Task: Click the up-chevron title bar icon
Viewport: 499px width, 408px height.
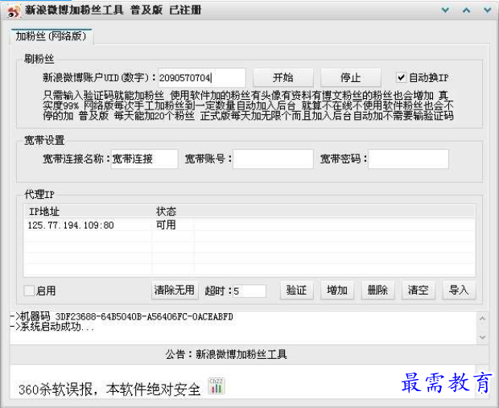Action: click(x=467, y=10)
